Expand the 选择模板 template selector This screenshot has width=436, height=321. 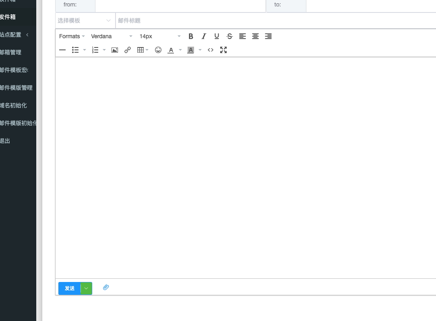[x=85, y=21]
